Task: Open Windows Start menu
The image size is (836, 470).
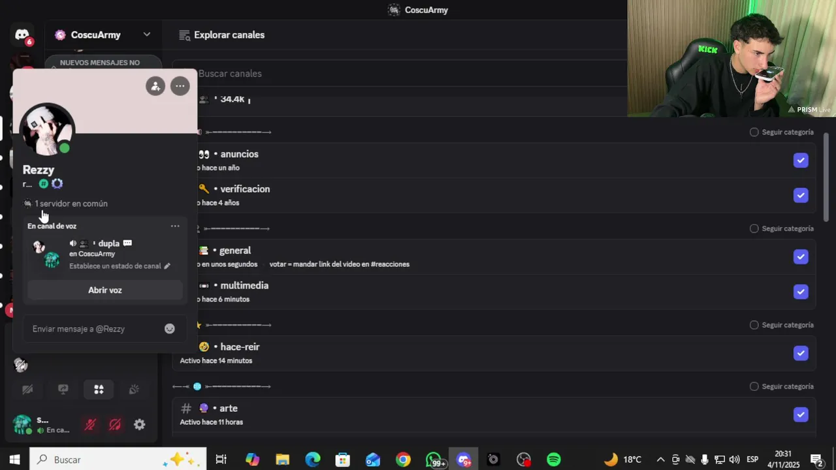Action: (14, 460)
